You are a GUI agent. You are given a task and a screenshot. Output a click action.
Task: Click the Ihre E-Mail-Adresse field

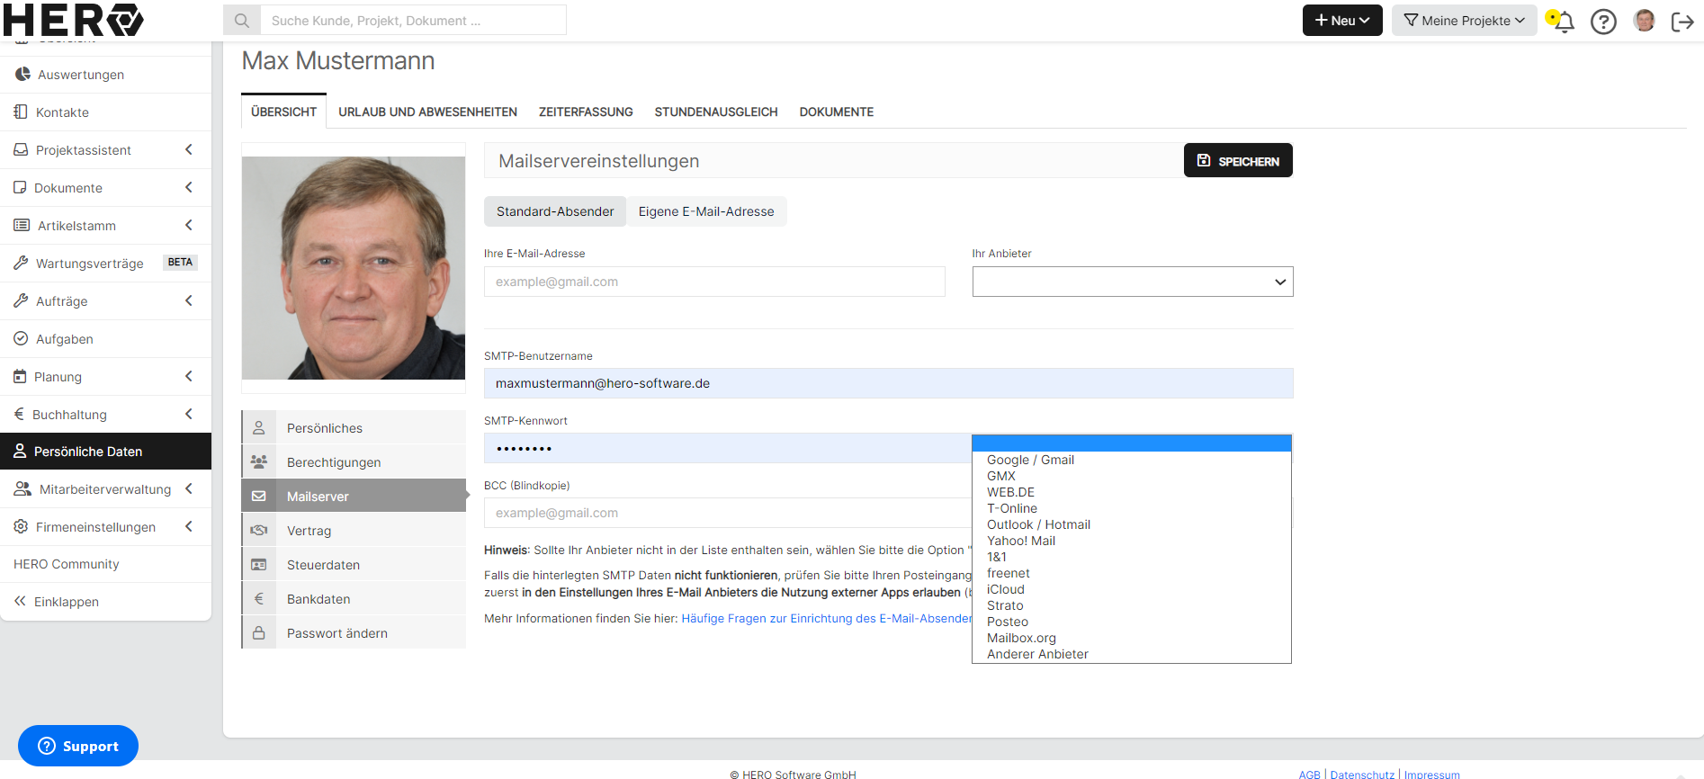click(x=714, y=282)
